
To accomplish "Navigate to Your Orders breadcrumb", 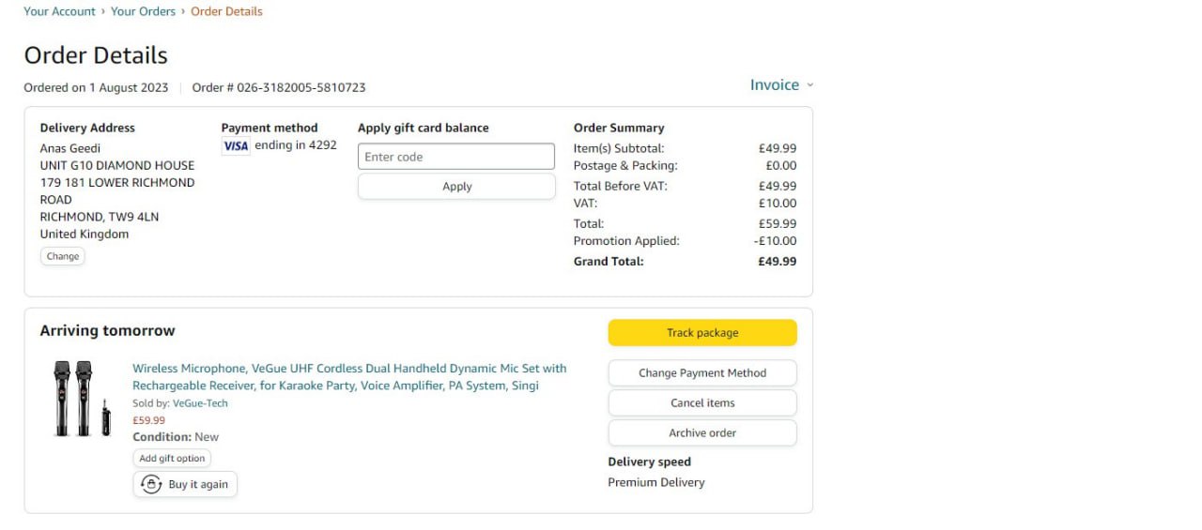I will coord(143,11).
